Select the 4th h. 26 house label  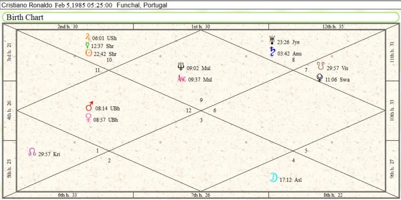[9, 111]
